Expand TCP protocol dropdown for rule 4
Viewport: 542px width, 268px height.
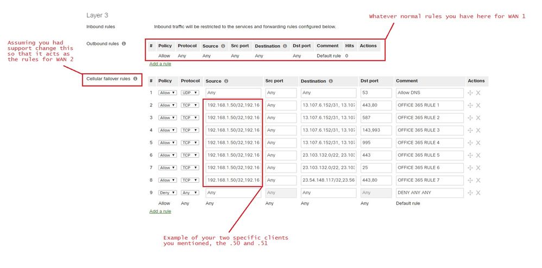190,130
